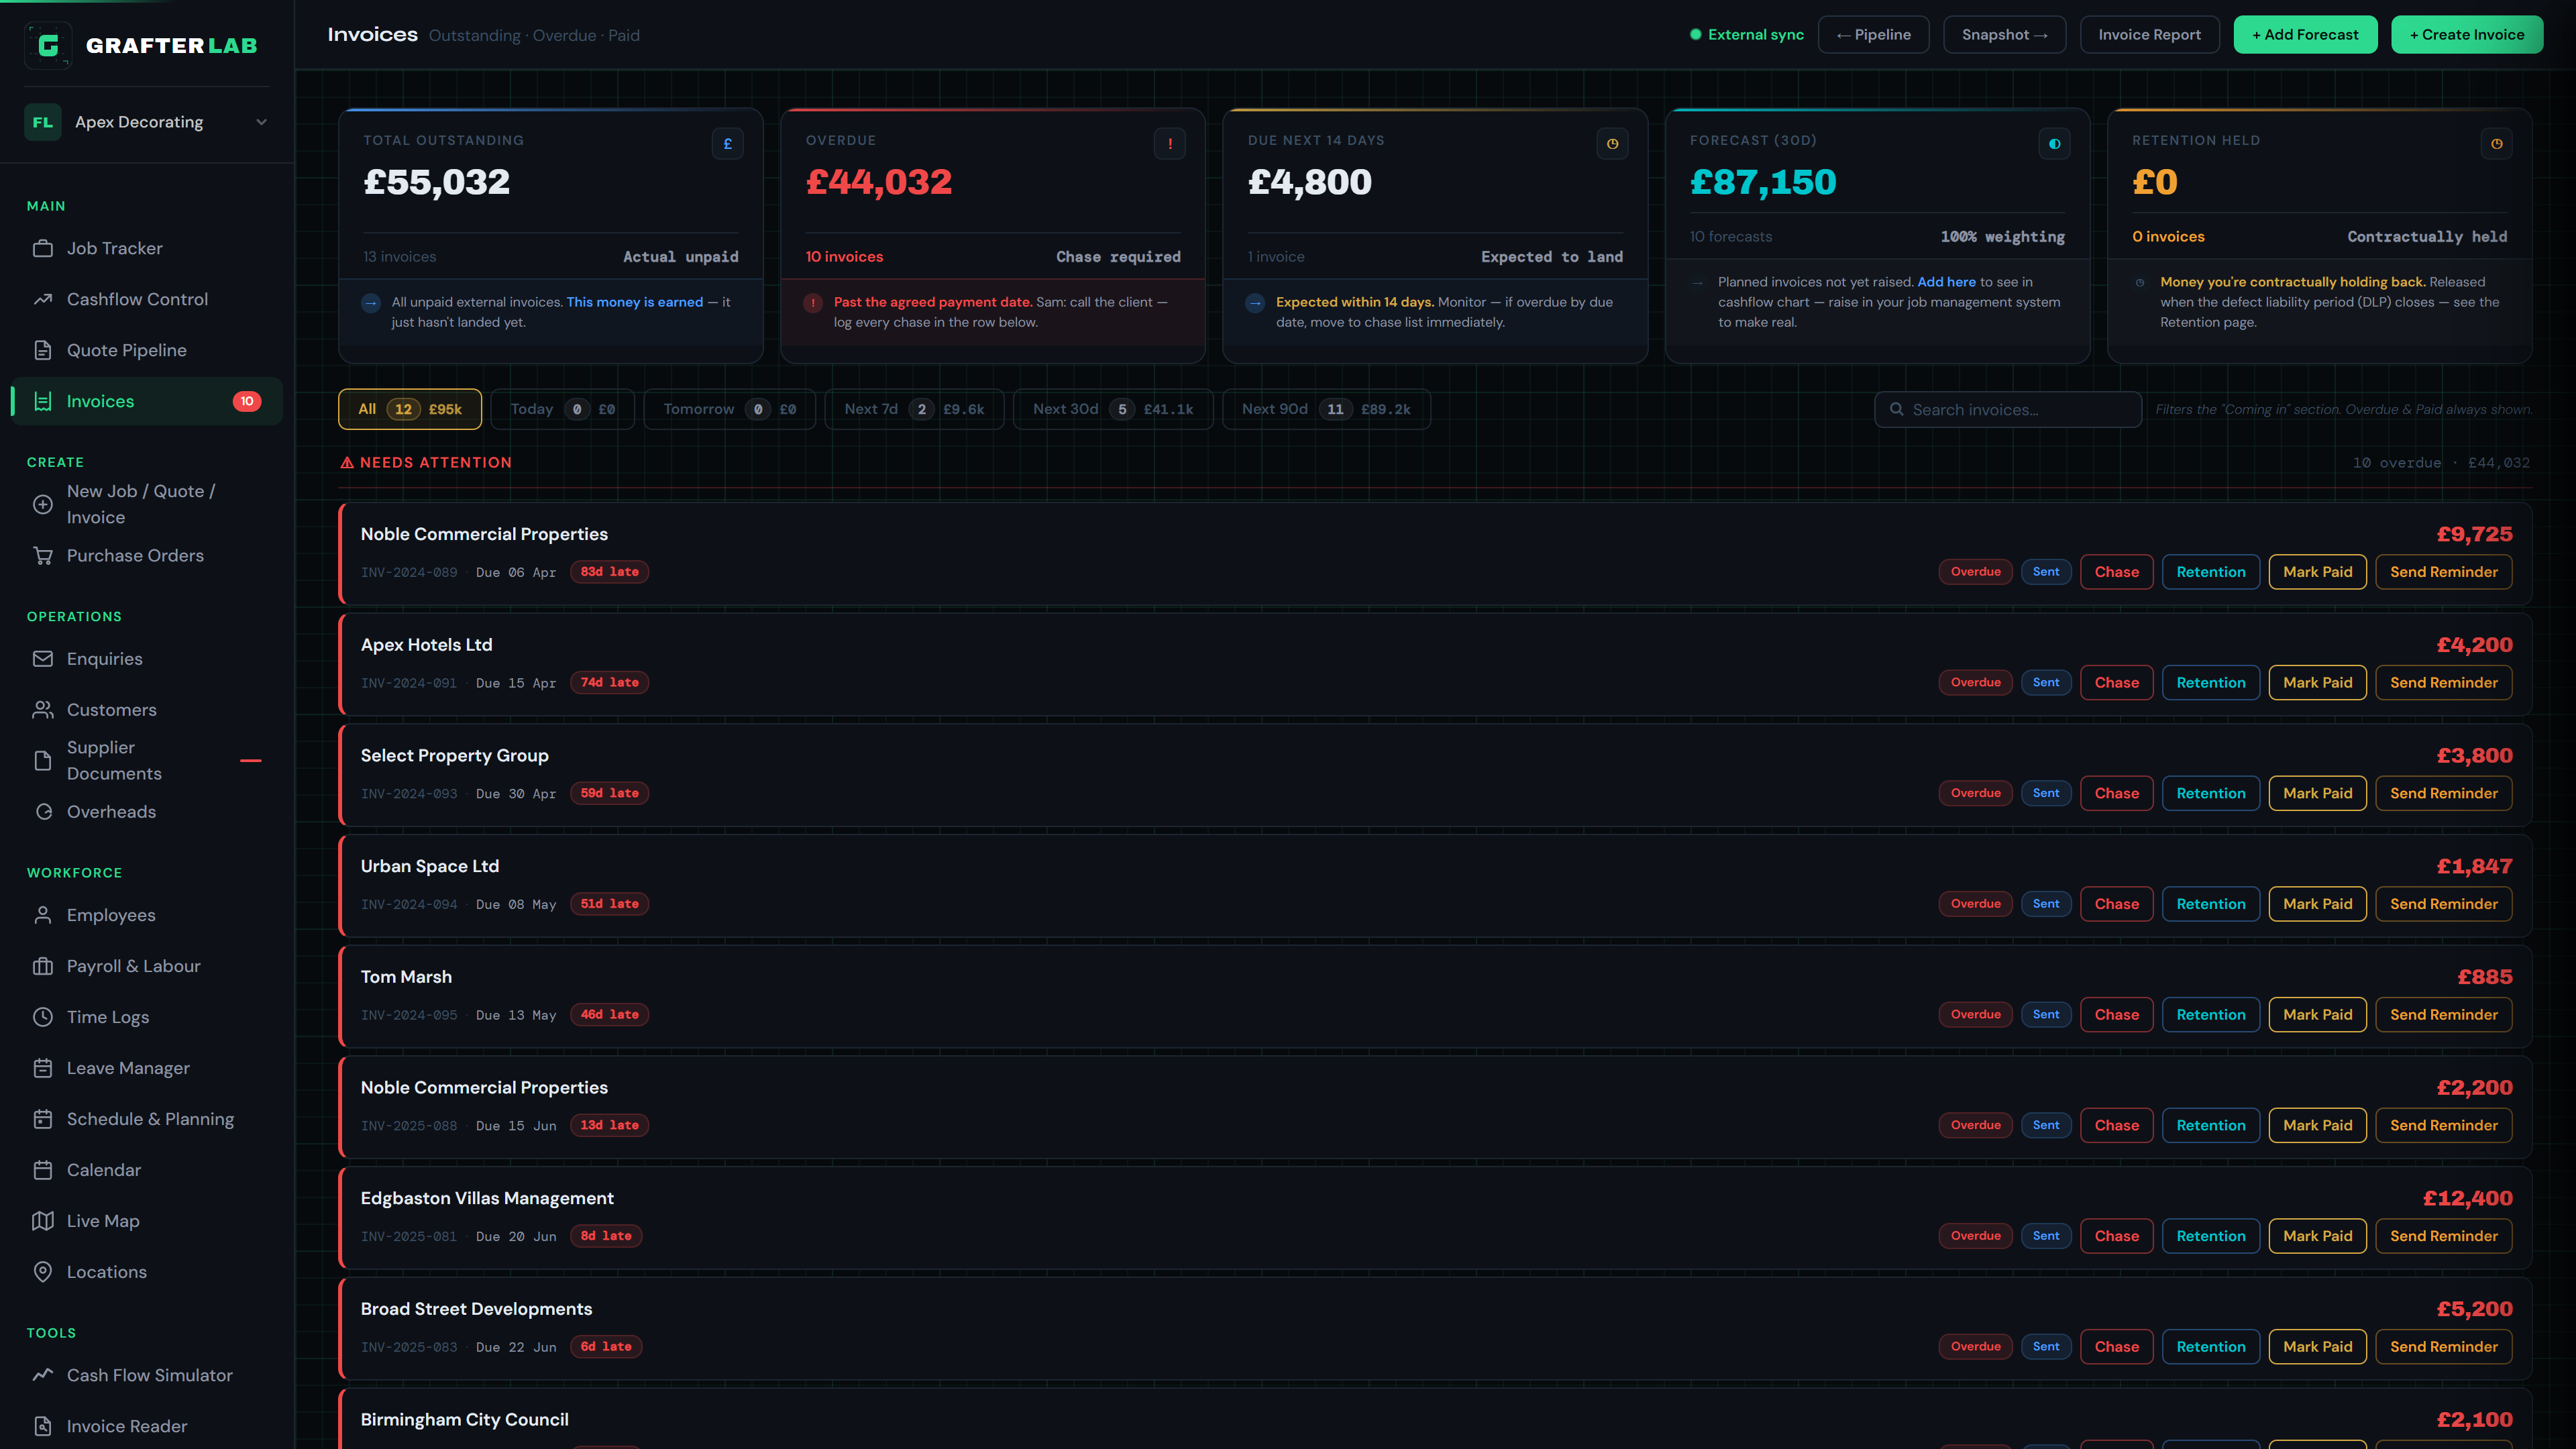This screenshot has height=1449, width=2576.
Task: Click pound icon on Total Outstanding card
Action: (x=727, y=144)
